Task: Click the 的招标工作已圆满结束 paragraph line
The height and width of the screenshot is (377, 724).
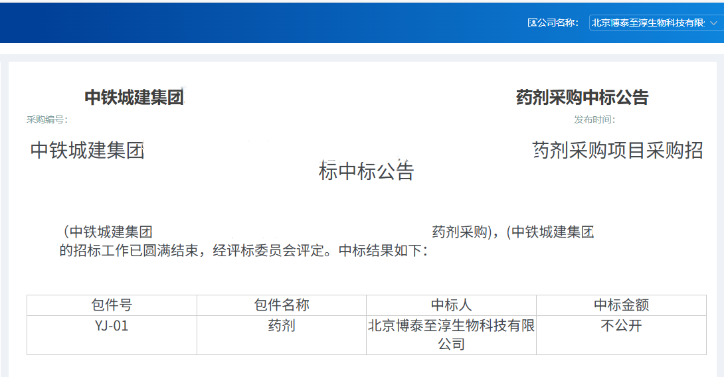Action: (243, 251)
